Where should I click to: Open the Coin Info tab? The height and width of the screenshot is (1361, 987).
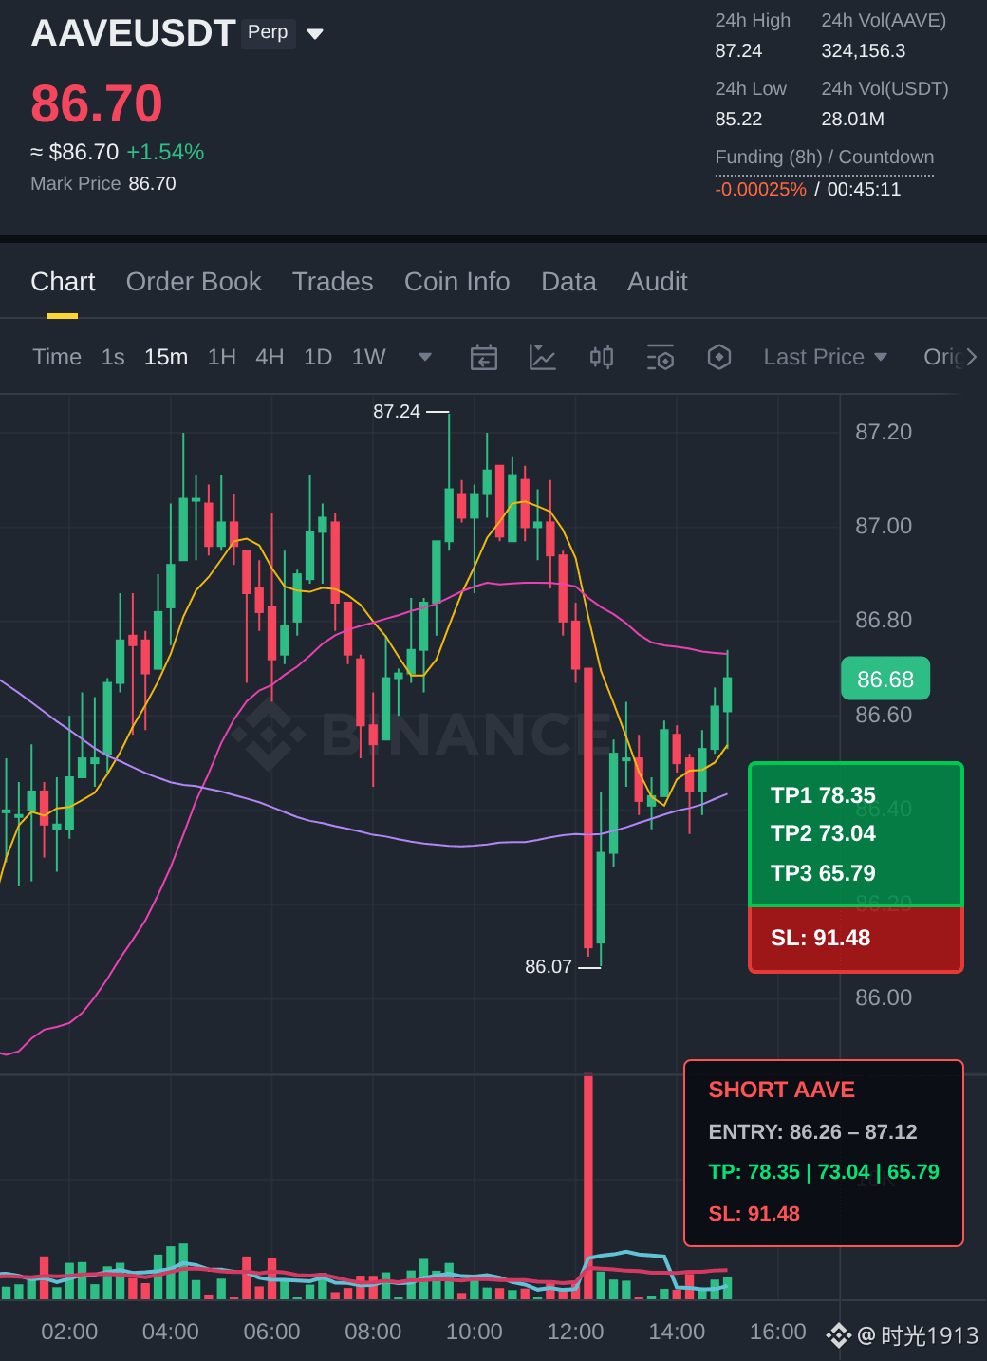click(x=456, y=282)
